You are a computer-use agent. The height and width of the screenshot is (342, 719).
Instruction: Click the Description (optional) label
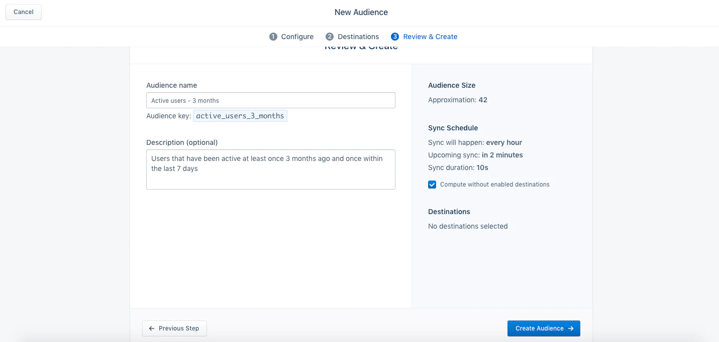(x=182, y=142)
